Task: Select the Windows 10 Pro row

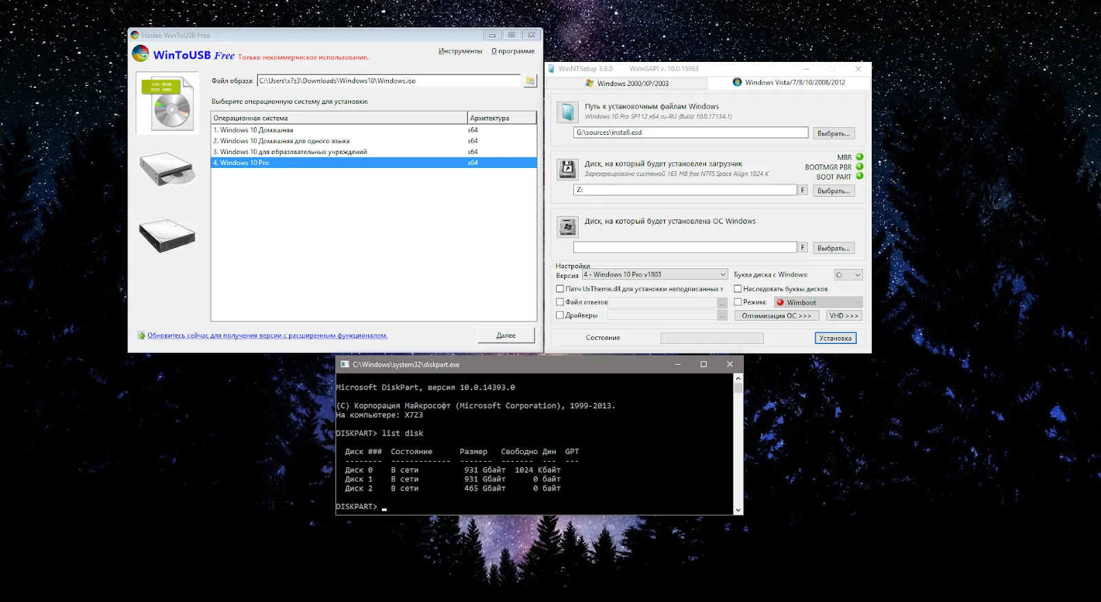Action: pyautogui.click(x=374, y=162)
